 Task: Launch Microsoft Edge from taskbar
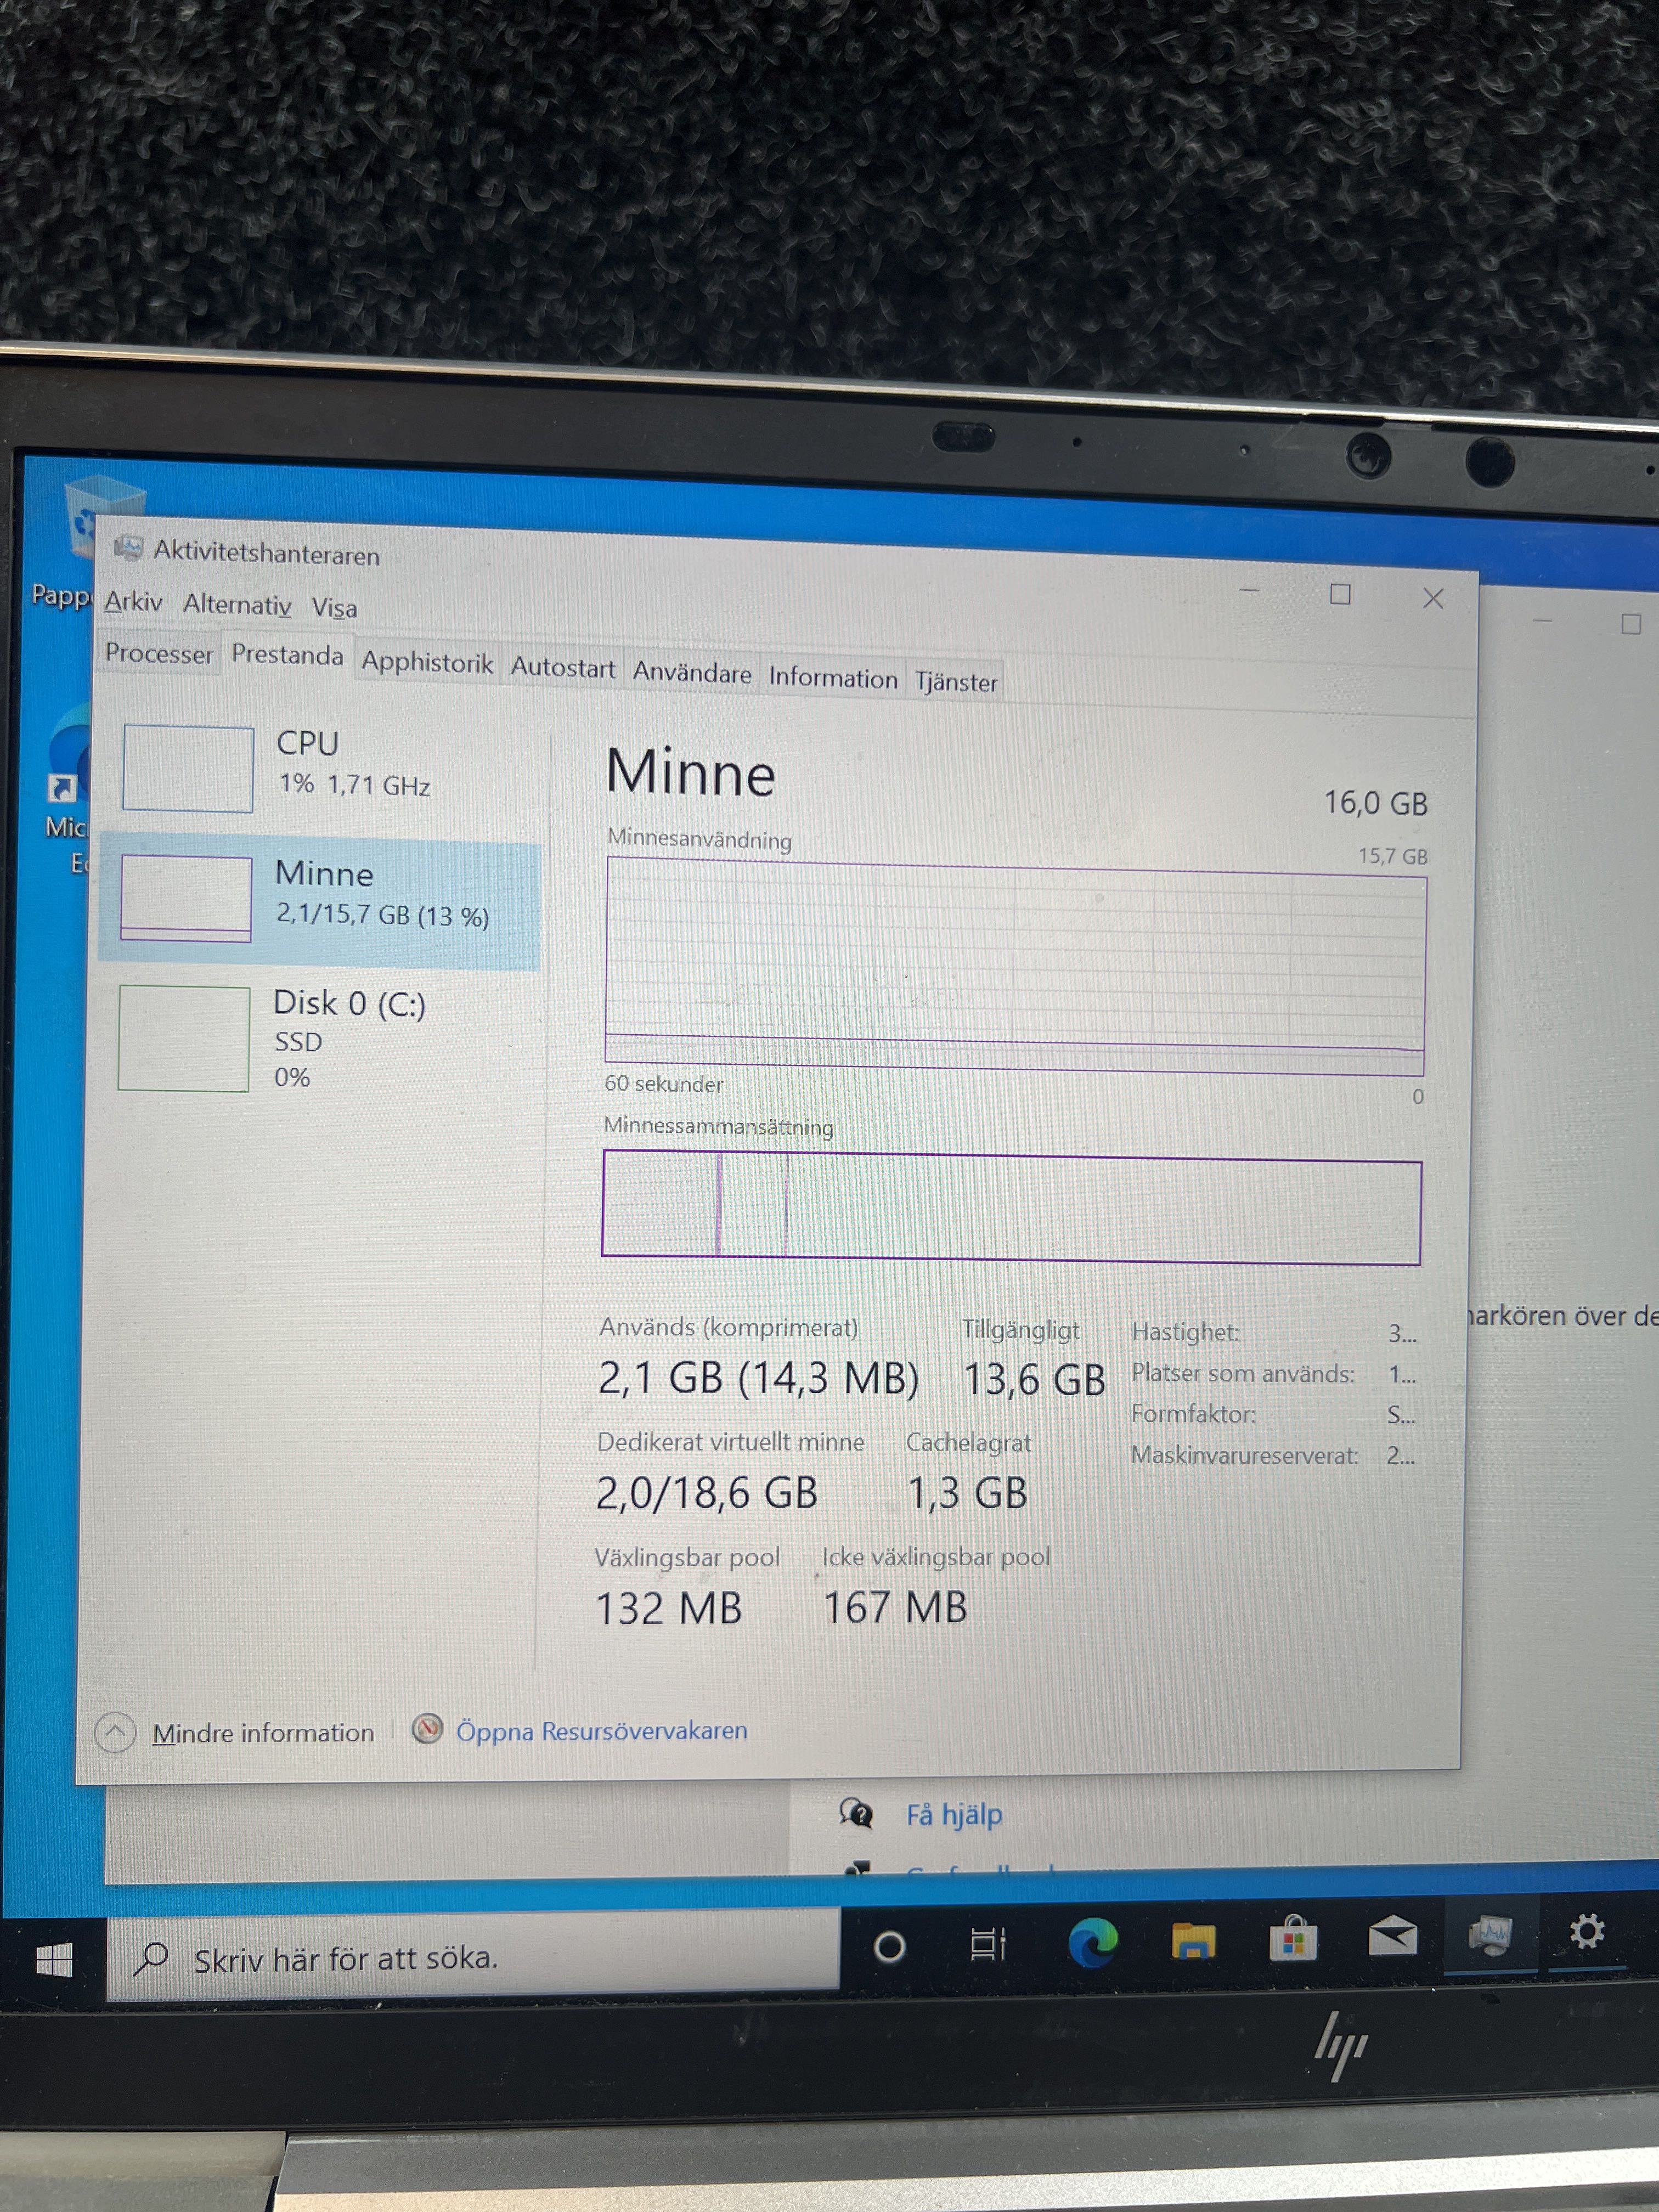pos(1092,1943)
